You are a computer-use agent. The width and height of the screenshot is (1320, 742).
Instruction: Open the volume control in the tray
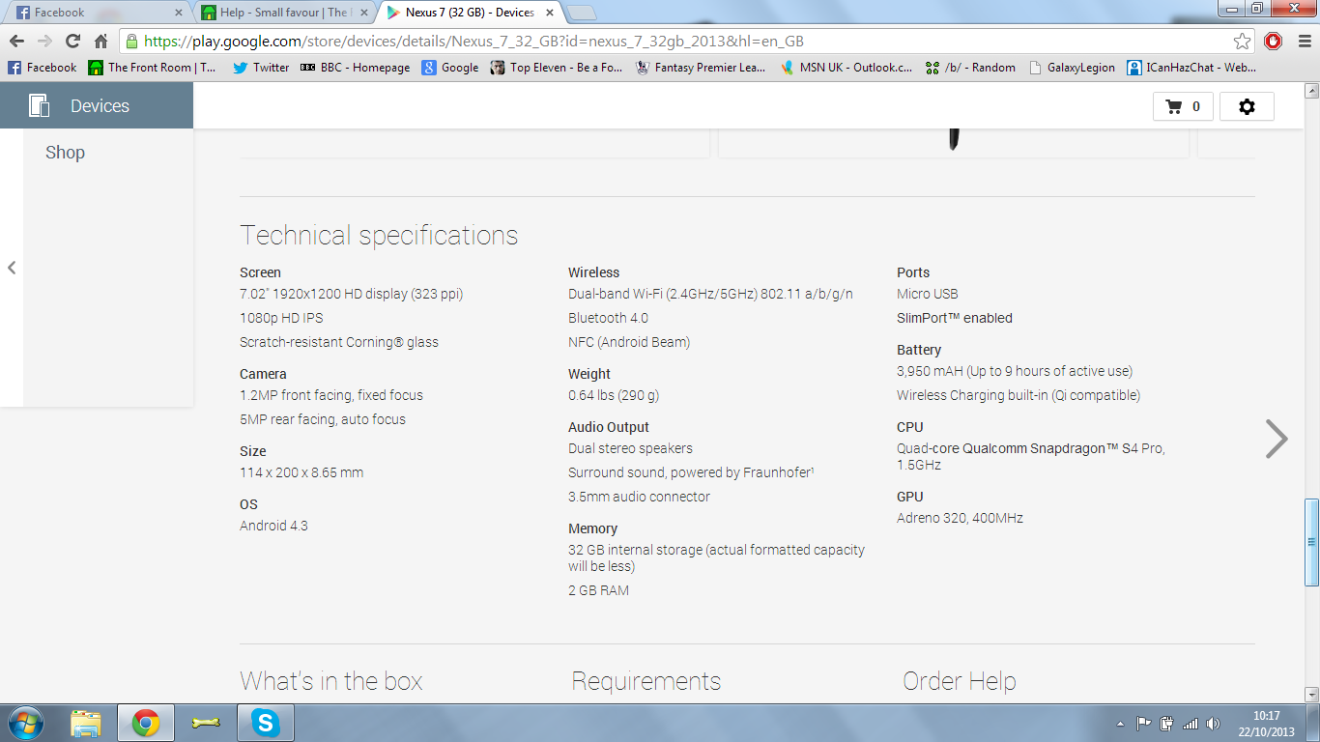point(1213,724)
